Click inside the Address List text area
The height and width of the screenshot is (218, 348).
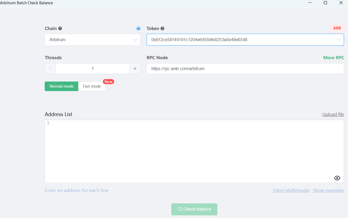coord(194,151)
